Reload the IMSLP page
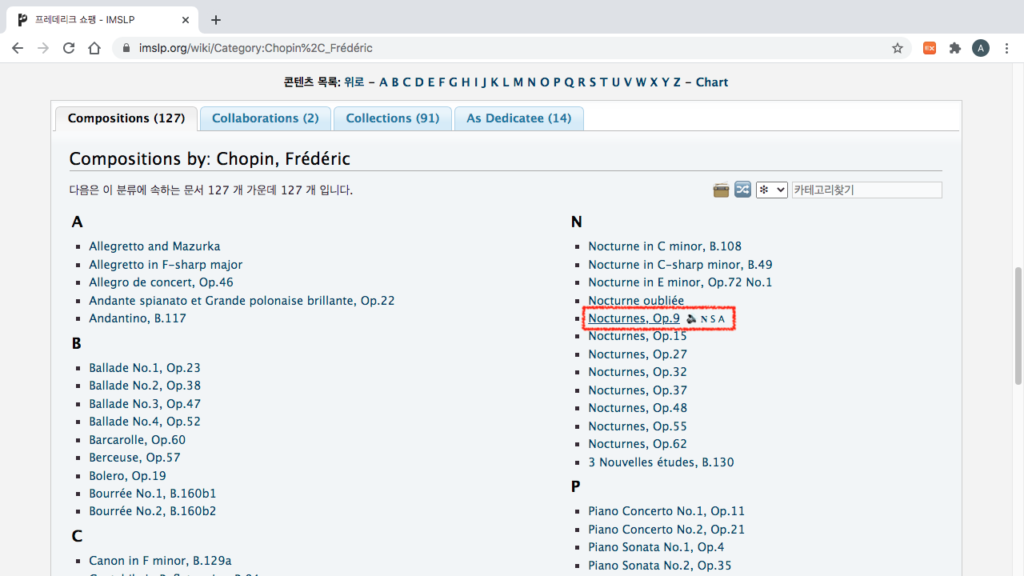Image resolution: width=1024 pixels, height=576 pixels. point(69,48)
